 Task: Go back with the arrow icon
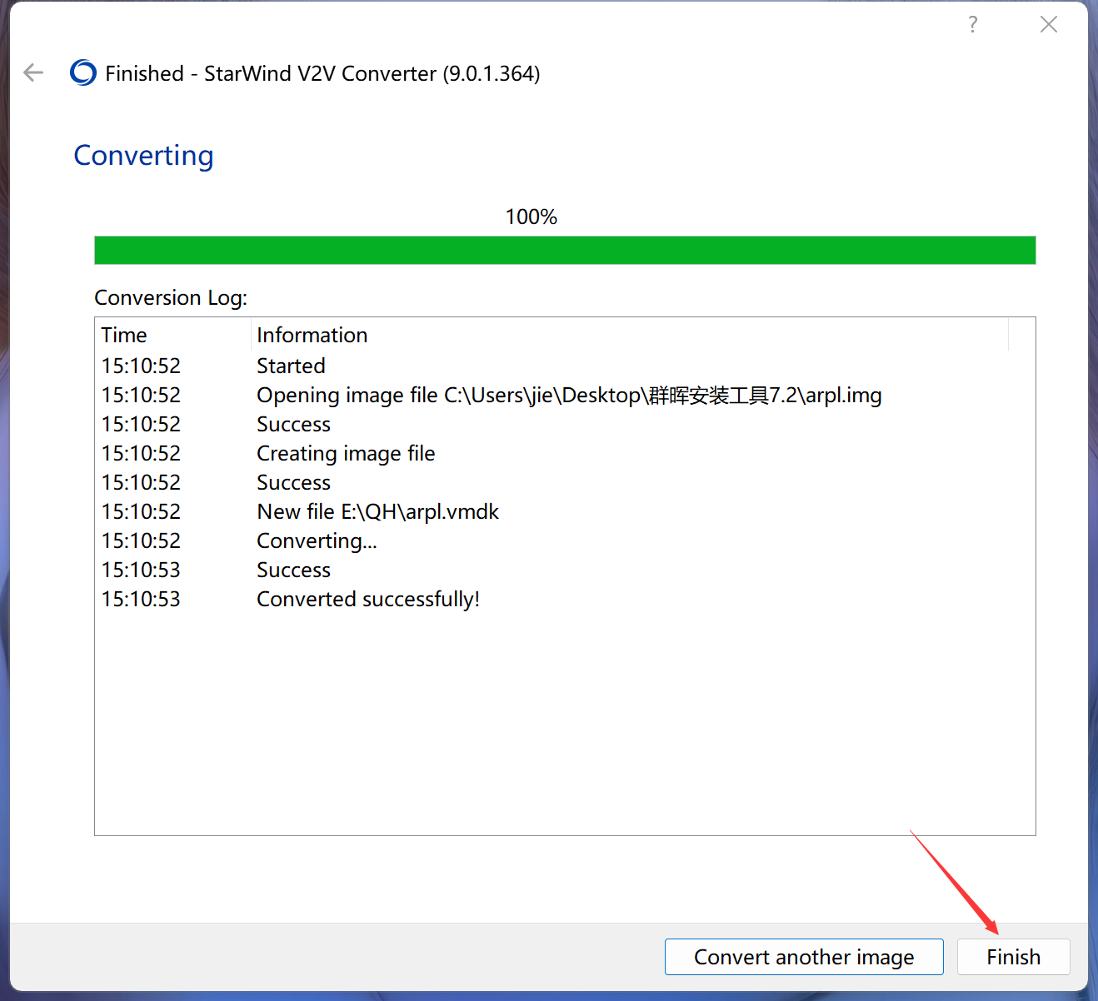pyautogui.click(x=33, y=73)
